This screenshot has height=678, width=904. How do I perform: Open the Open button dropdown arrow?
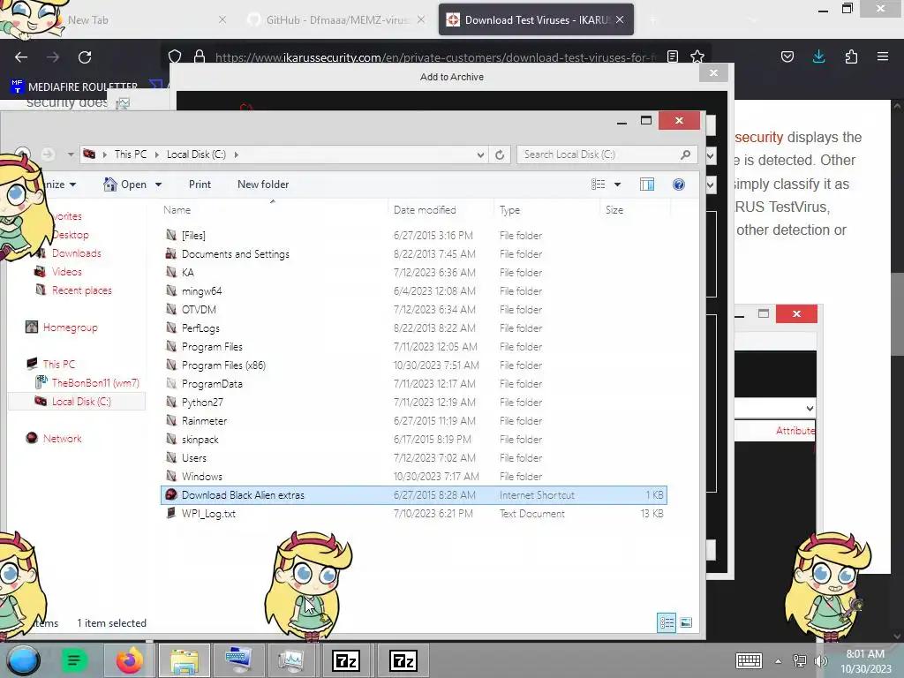point(159,185)
